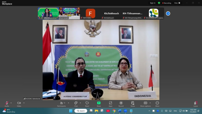
Task: Open video options arrow beside Video
Action: [24, 103]
